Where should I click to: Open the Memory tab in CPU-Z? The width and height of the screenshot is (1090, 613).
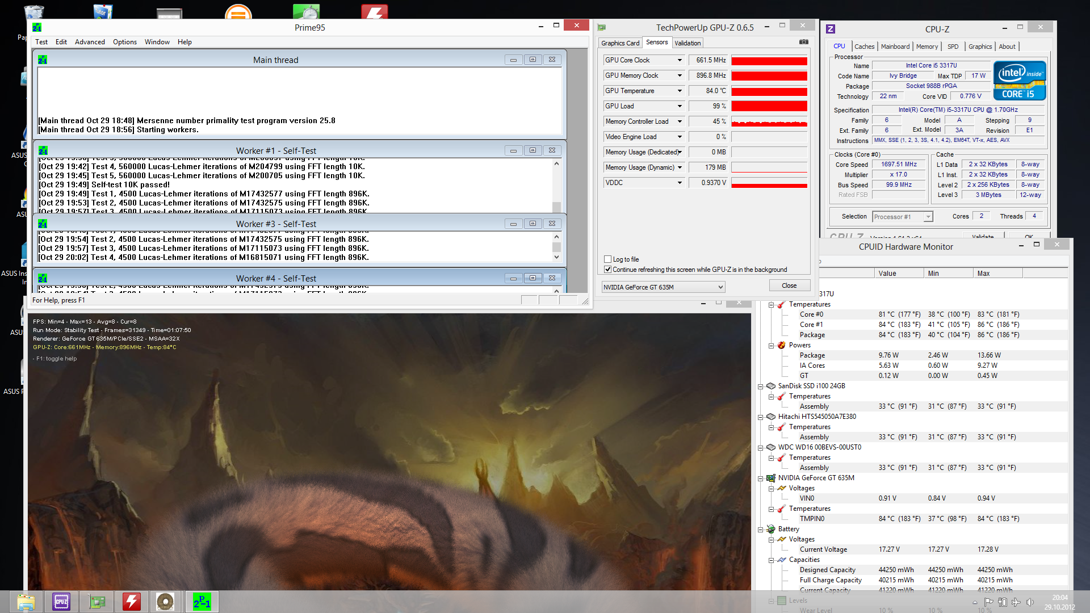[927, 47]
